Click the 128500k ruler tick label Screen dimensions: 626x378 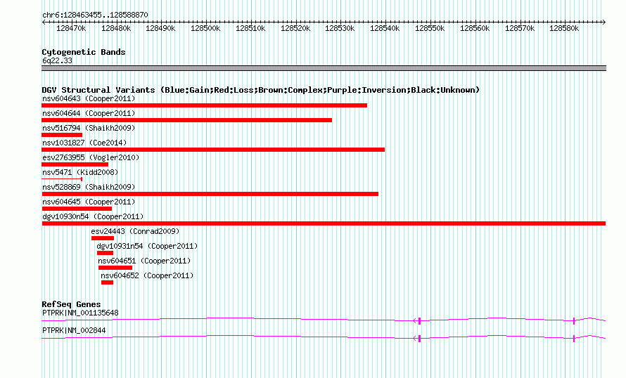pos(205,28)
